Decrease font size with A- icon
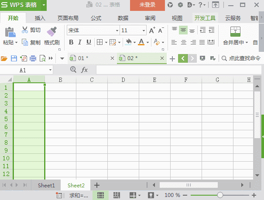 [x=161, y=31]
